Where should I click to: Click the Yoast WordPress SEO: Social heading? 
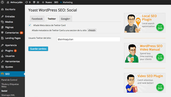point(53,10)
